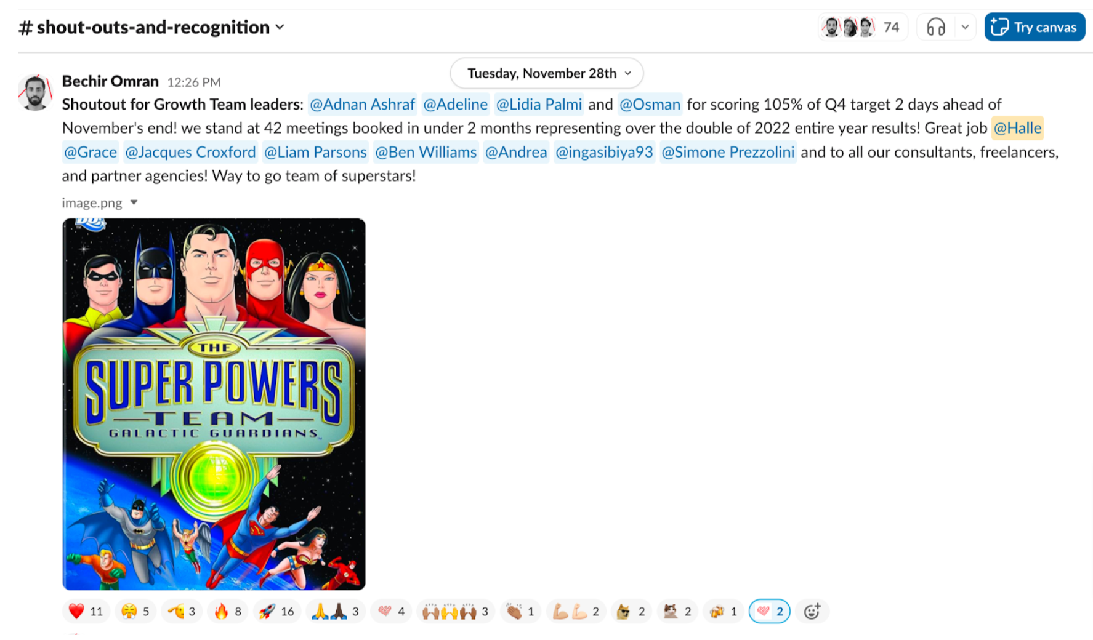Toggle the fire reaction with 8
Image resolution: width=1093 pixels, height=640 pixels.
[228, 611]
